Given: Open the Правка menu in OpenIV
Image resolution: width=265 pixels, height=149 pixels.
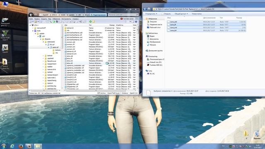Looking at the screenshot, I should 37,19.
